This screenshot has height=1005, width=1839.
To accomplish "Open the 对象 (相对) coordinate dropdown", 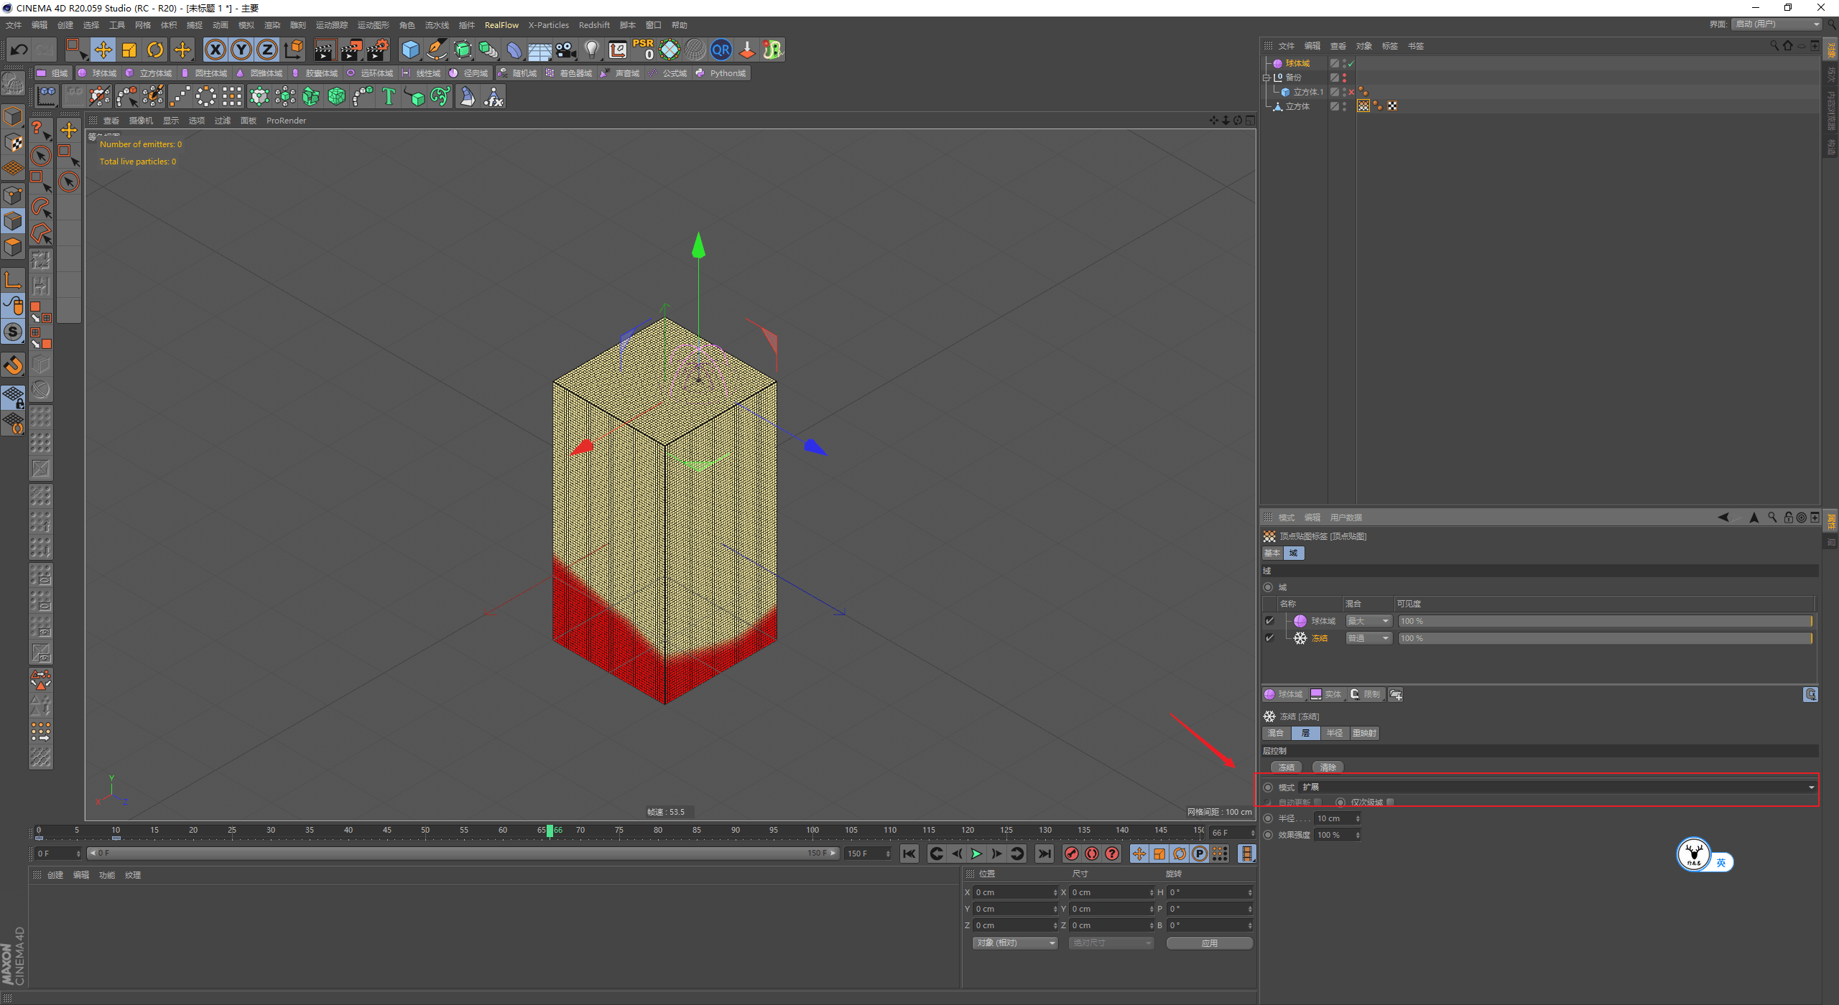I will point(1015,943).
